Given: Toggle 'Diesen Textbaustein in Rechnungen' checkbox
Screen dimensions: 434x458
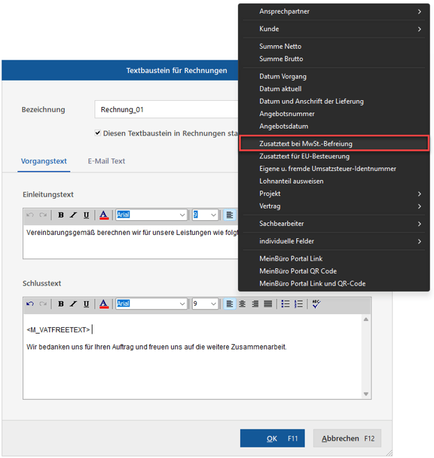Looking at the screenshot, I should pyautogui.click(x=97, y=133).
